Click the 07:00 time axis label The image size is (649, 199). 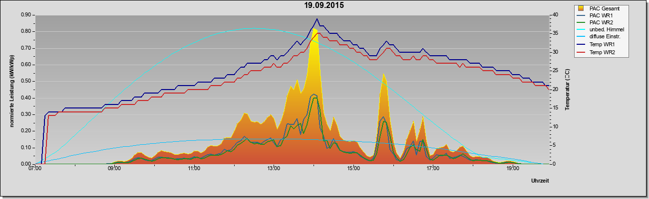point(35,168)
